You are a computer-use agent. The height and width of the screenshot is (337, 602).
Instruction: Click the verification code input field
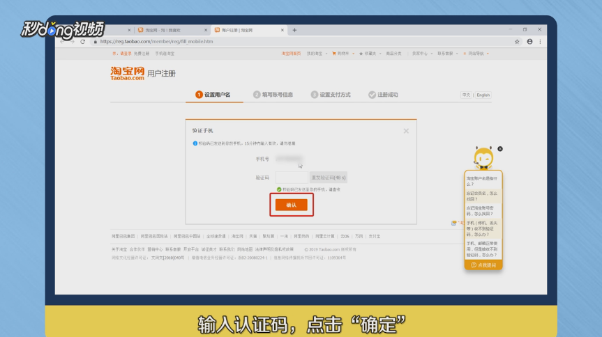292,178
